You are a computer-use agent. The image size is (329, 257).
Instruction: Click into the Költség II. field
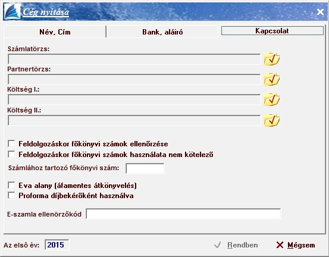134,120
